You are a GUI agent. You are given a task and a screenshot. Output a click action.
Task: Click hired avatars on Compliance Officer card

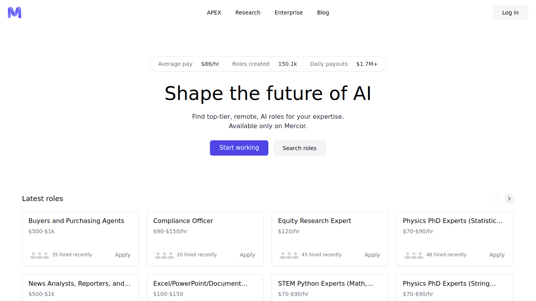pyautogui.click(x=164, y=255)
